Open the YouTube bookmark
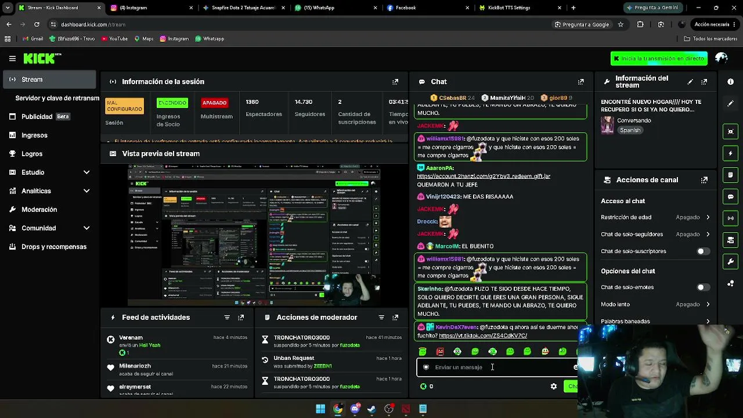Screen dimensions: 743x418 (114, 39)
